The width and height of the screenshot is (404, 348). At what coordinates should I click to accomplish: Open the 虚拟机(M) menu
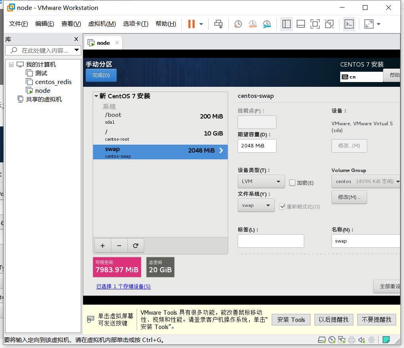click(102, 24)
